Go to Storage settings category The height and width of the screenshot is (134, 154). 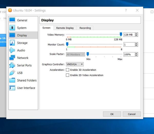click(x=23, y=43)
